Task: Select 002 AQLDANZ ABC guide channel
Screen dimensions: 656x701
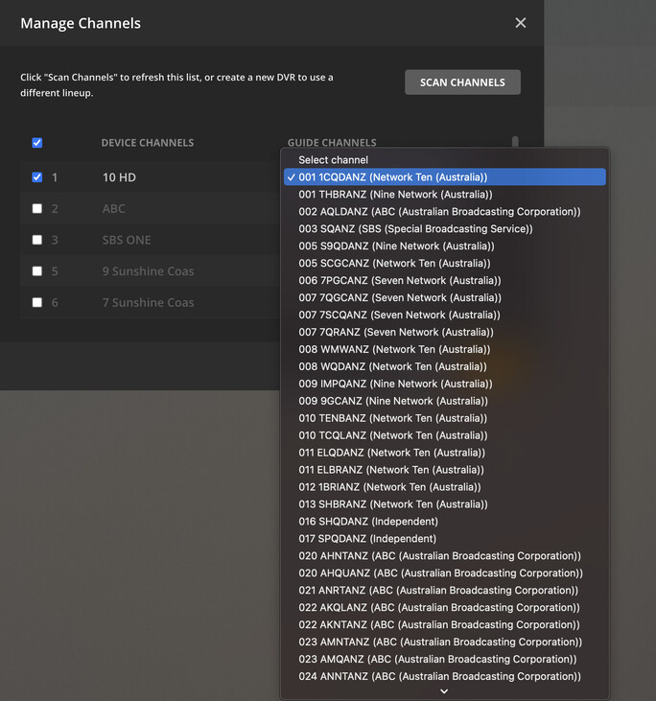Action: (x=438, y=212)
